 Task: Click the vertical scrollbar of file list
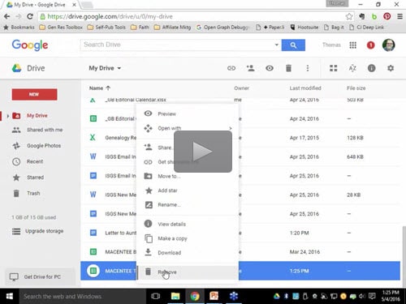pyautogui.click(x=404, y=256)
